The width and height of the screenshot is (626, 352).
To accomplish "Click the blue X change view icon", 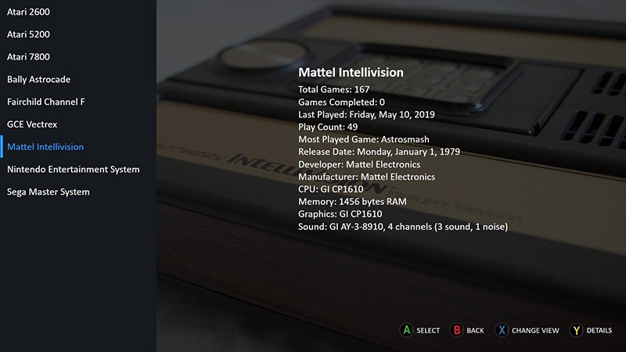I will pos(502,330).
